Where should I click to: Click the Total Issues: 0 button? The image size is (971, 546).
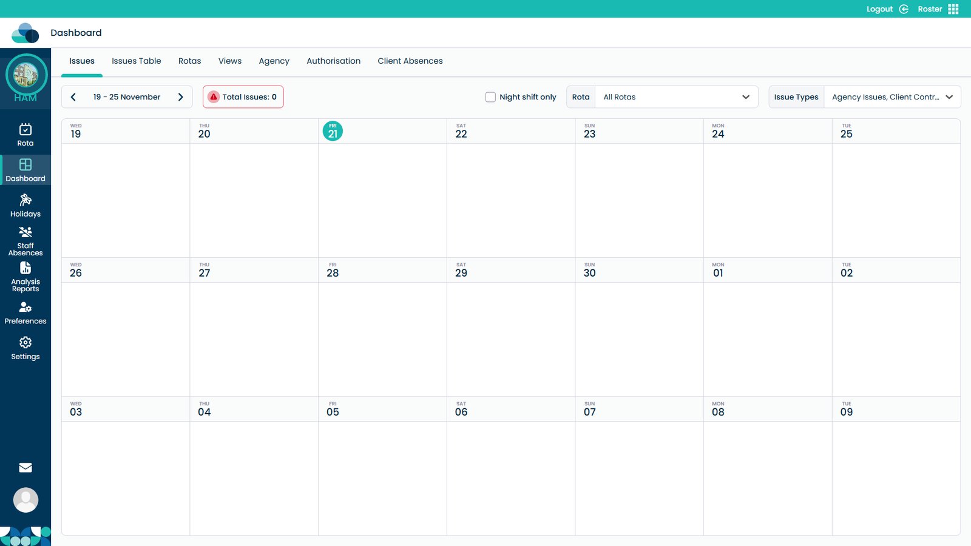[243, 97]
